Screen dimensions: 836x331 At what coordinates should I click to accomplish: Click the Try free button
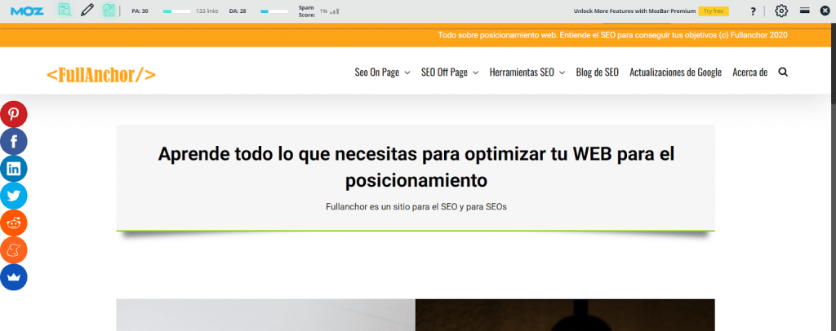pos(714,11)
